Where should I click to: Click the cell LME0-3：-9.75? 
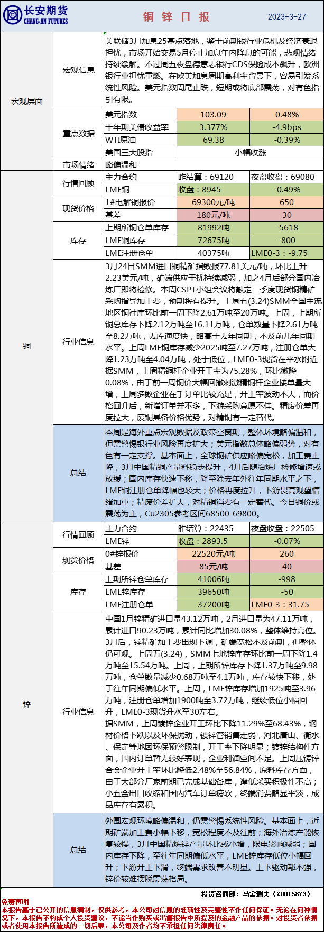[x=286, y=253]
